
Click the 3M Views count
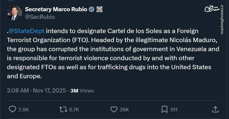click(82, 91)
